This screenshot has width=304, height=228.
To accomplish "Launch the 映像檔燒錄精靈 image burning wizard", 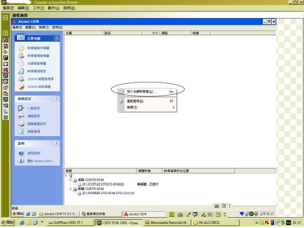I will pos(38,55).
